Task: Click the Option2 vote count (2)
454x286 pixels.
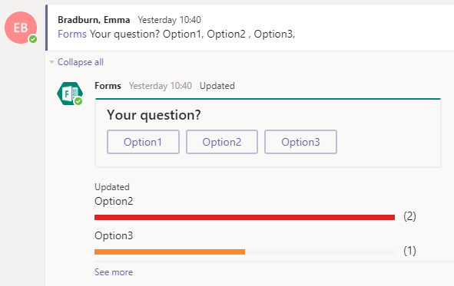Action: [409, 216]
